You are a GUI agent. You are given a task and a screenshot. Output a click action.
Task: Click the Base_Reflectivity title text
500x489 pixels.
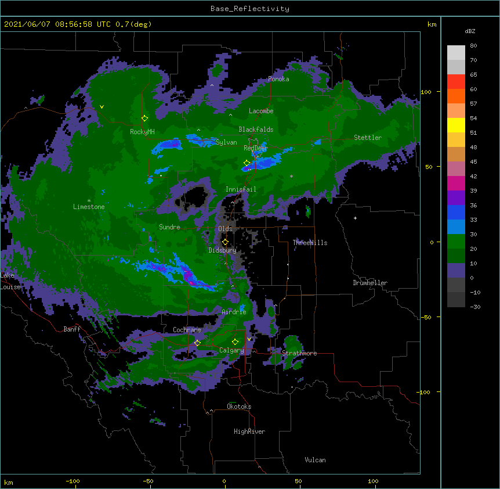click(250, 9)
